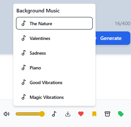The height and width of the screenshot is (127, 131).
Task: Click the yellow bookmark icon
Action: point(94,114)
